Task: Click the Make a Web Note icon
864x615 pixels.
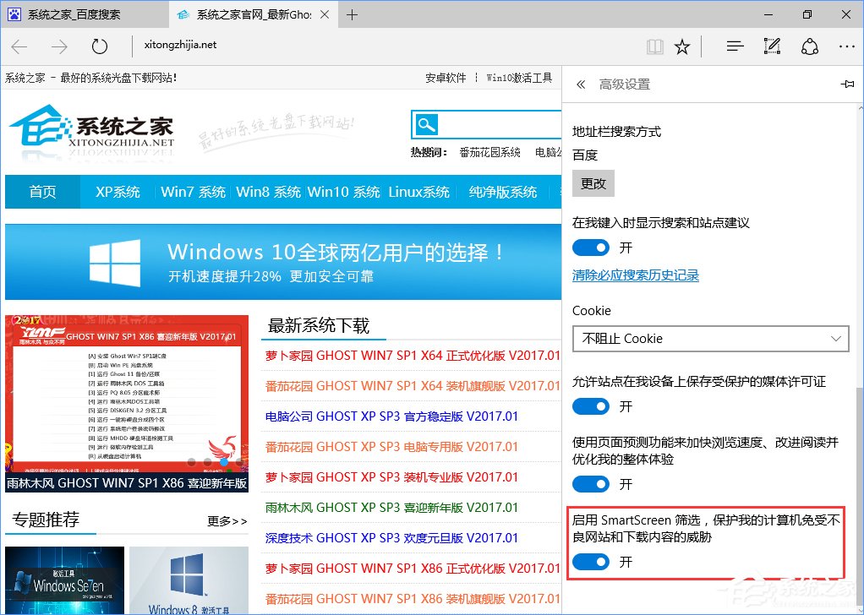Action: [772, 46]
